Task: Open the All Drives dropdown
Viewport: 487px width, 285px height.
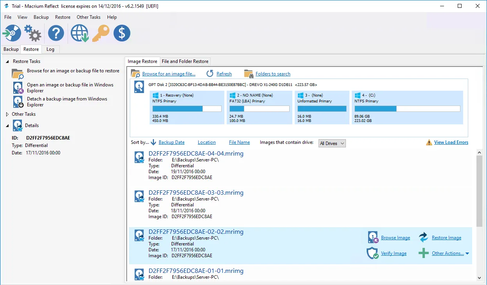Action: pyautogui.click(x=332, y=143)
